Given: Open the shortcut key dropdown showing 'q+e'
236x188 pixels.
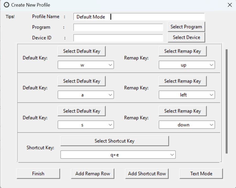Looking at the screenshot, I should click(118, 155).
